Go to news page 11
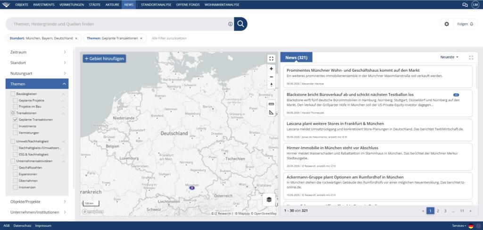This screenshot has height=230, width=483. [x=462, y=211]
